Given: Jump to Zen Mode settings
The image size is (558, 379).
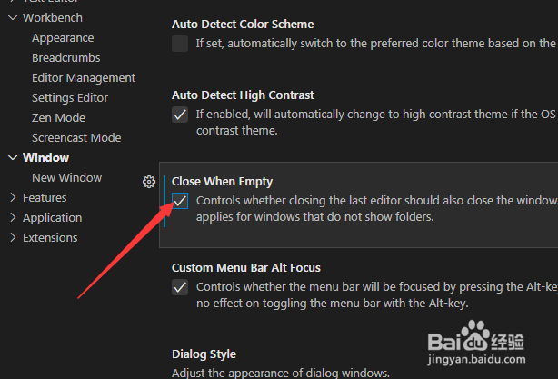Looking at the screenshot, I should [58, 118].
